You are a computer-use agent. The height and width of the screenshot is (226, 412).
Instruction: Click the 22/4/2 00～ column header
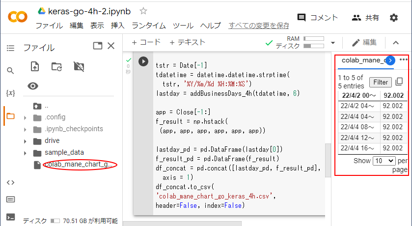tap(358, 96)
